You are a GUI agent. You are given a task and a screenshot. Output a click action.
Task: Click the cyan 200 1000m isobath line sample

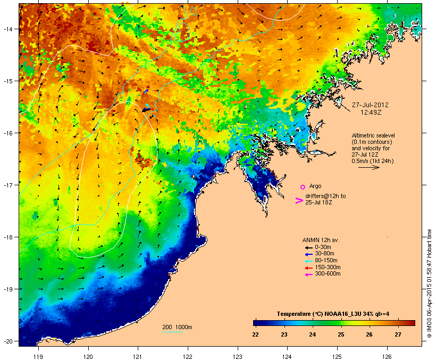pos(172,332)
